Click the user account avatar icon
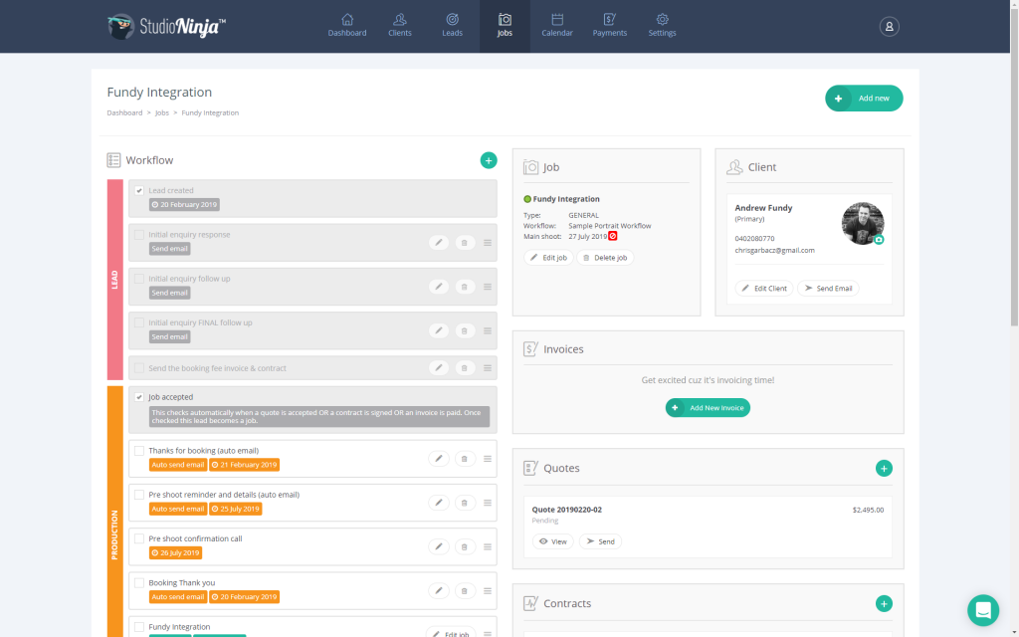The height and width of the screenshot is (637, 1019). (889, 27)
